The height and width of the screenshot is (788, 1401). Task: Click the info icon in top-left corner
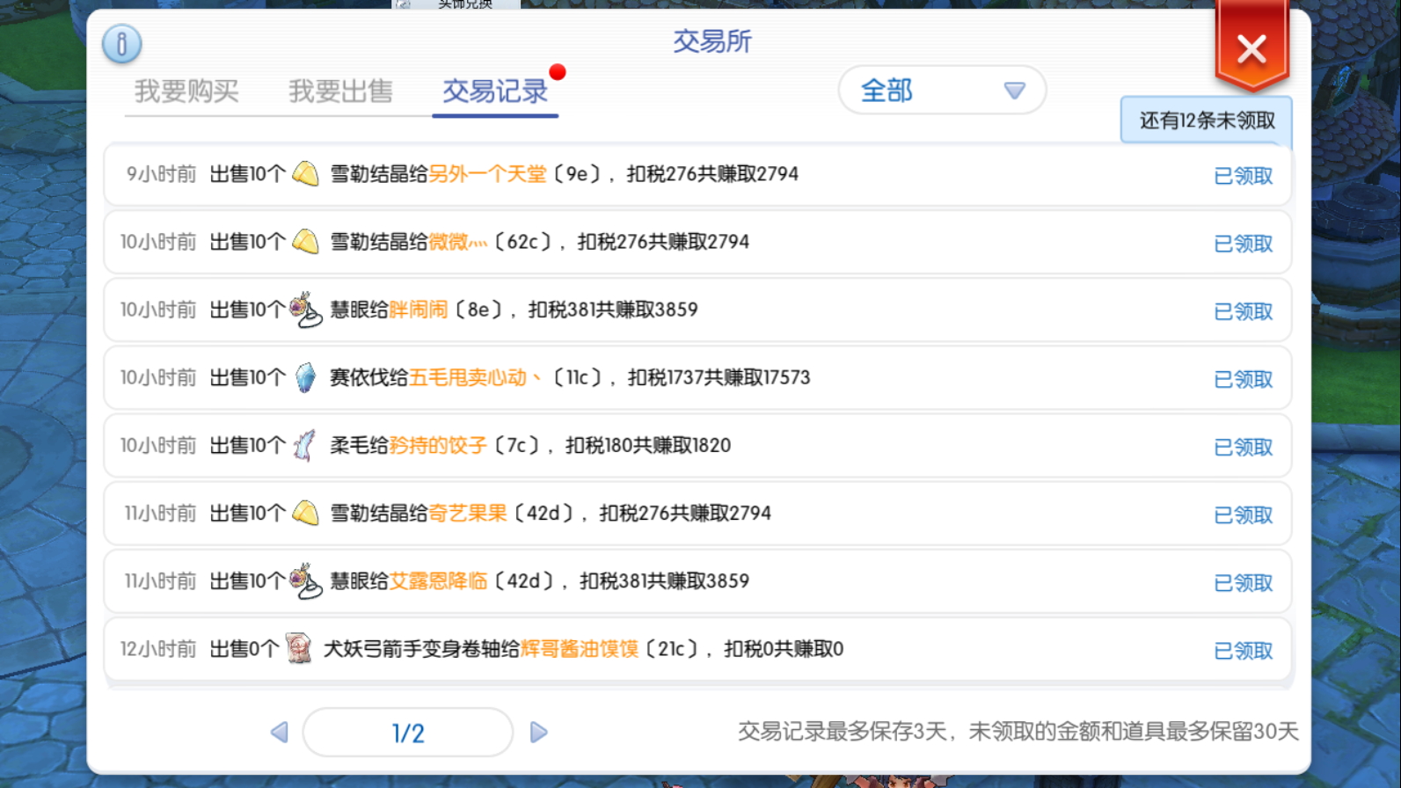click(x=121, y=44)
